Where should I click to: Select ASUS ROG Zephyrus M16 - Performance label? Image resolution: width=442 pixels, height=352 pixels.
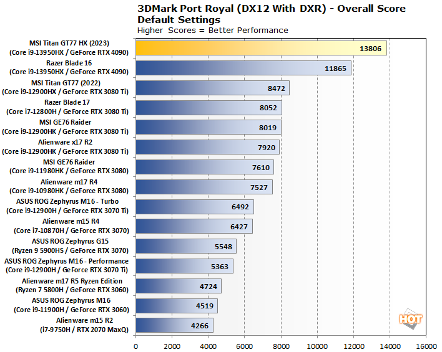(67, 265)
